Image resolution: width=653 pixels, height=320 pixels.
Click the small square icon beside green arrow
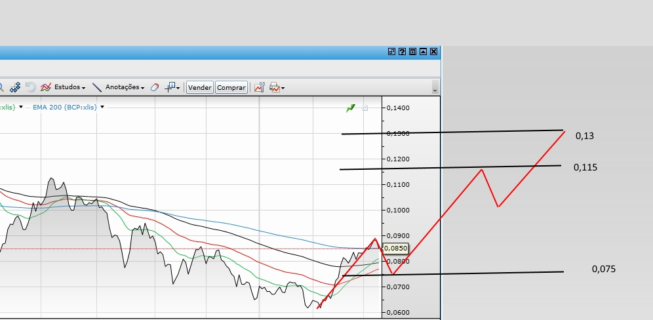[365, 108]
